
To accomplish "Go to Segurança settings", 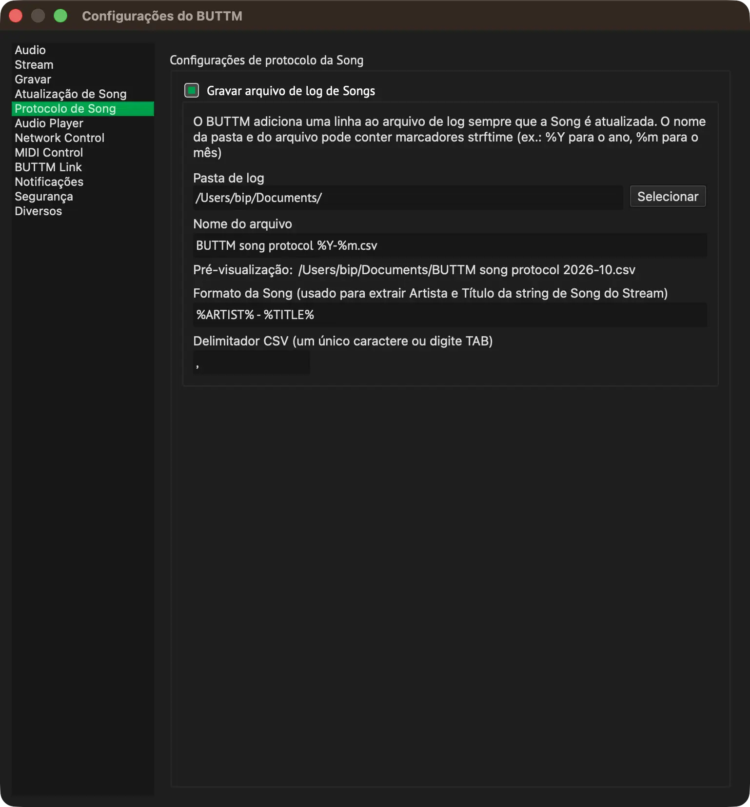I will [83, 197].
